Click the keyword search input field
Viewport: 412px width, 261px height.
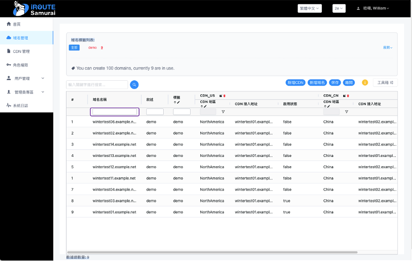(97, 85)
